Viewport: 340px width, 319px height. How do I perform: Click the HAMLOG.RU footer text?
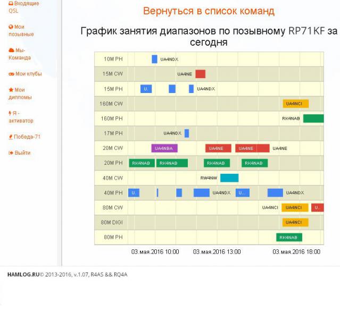coord(23,274)
